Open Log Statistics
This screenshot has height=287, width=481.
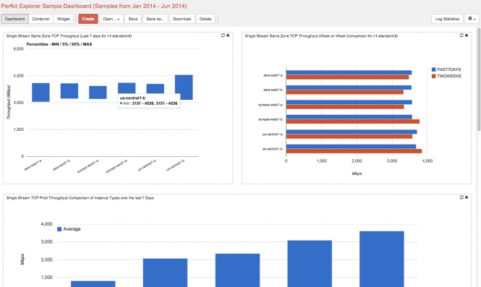click(447, 19)
